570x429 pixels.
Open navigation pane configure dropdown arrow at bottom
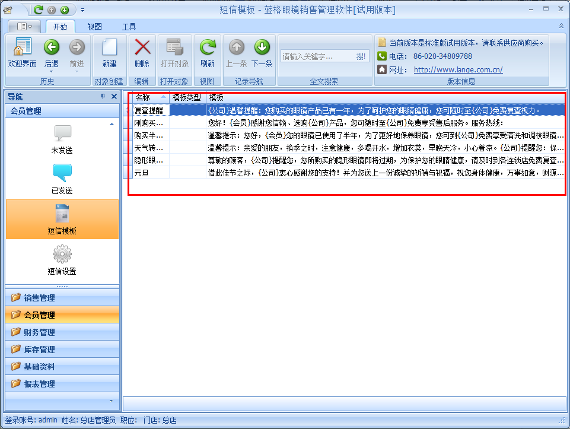[x=112, y=401]
